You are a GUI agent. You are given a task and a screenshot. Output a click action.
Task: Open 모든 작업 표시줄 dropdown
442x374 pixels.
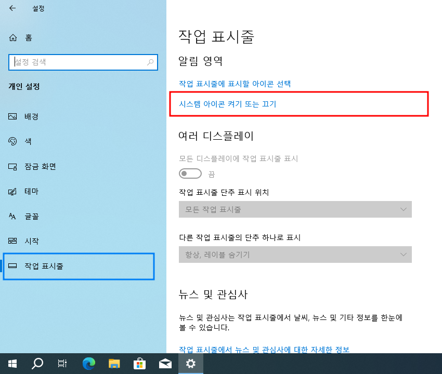295,209
